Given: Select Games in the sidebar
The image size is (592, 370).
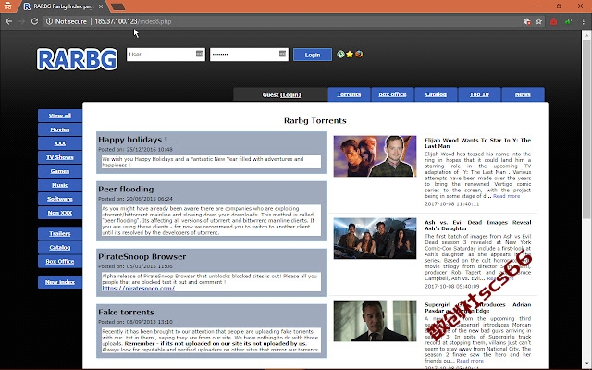Looking at the screenshot, I should click(x=59, y=171).
